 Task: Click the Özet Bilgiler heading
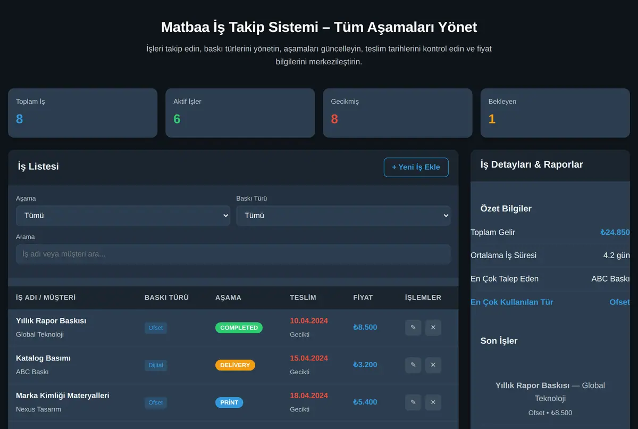(x=506, y=209)
